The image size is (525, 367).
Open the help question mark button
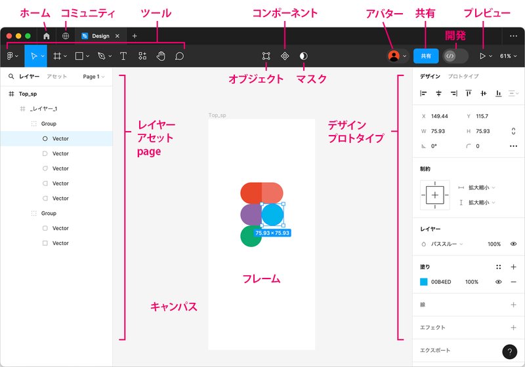coord(510,352)
